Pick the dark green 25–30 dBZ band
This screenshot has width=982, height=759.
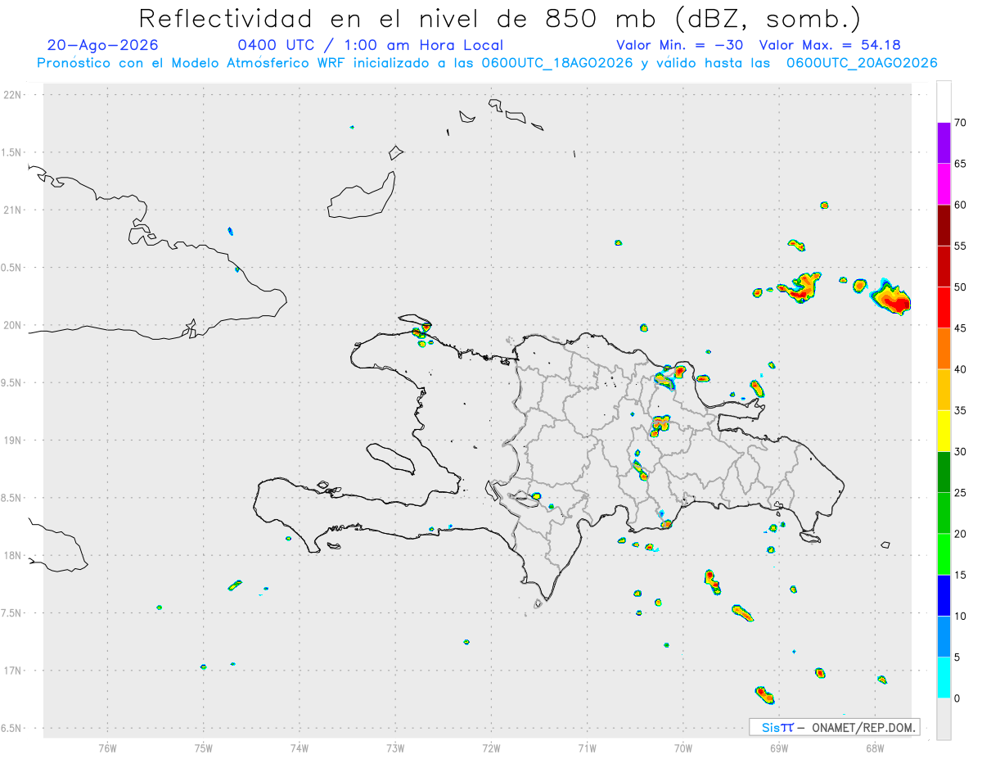pos(944,472)
